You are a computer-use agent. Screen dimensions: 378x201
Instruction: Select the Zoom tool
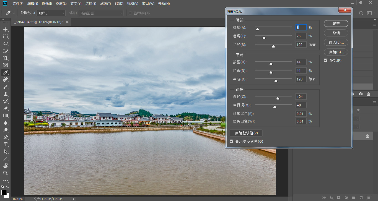[x=6, y=173]
